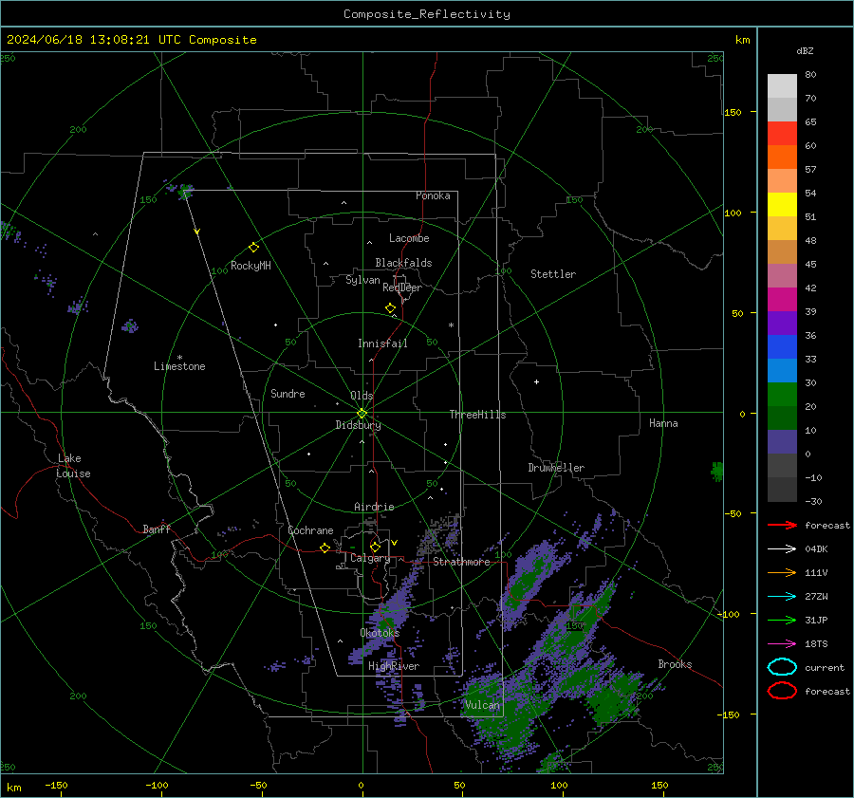
Task: Click the HighRiver city label
Action: click(x=394, y=666)
